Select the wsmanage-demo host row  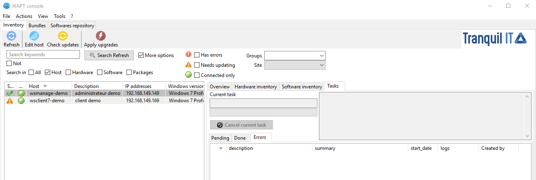click(104, 93)
